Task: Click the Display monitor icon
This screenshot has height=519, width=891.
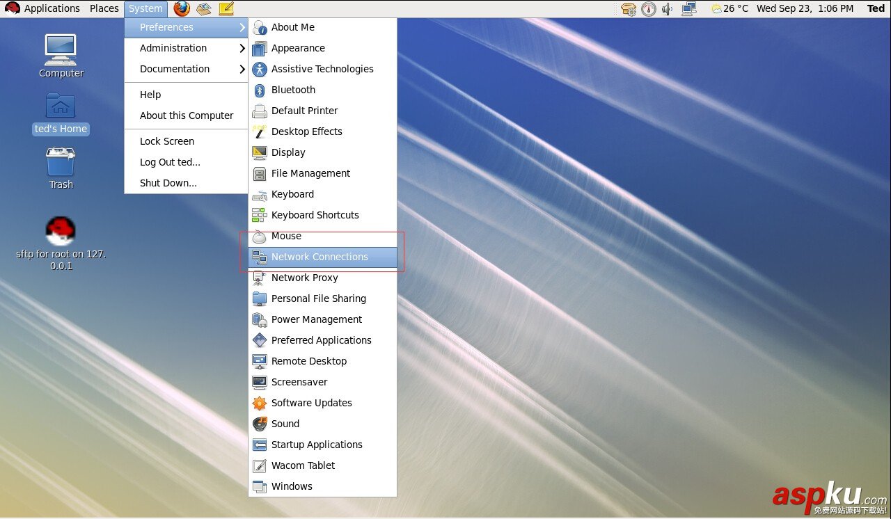Action: pyautogui.click(x=260, y=152)
